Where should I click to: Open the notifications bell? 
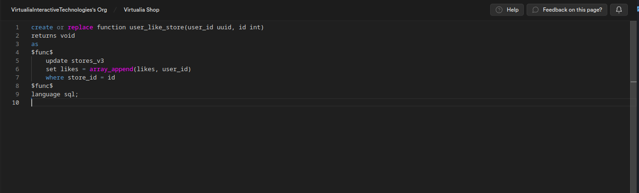pos(619,10)
